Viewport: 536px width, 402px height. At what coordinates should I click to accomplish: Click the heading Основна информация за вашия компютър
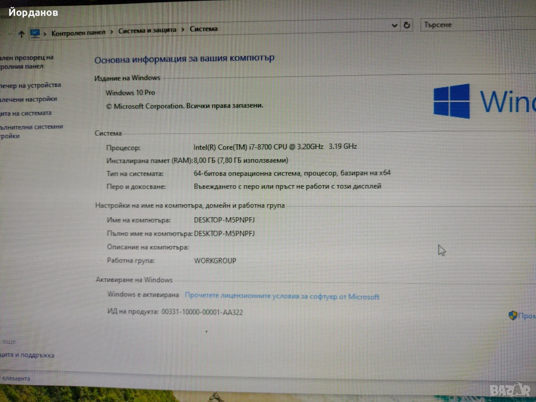(x=184, y=59)
